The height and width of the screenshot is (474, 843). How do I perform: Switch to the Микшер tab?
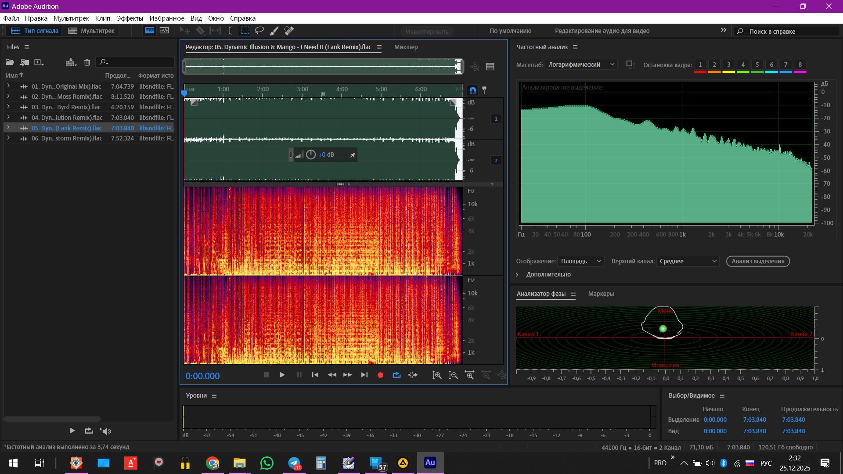coord(406,47)
